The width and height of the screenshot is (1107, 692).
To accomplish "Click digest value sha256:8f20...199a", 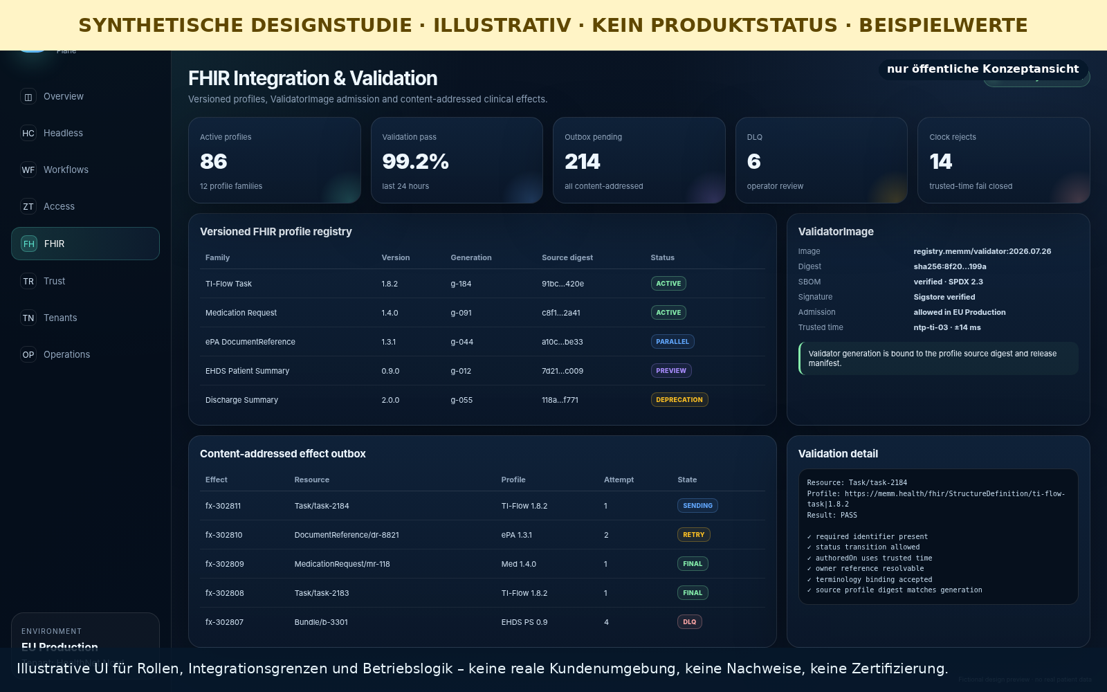I will (x=950, y=267).
